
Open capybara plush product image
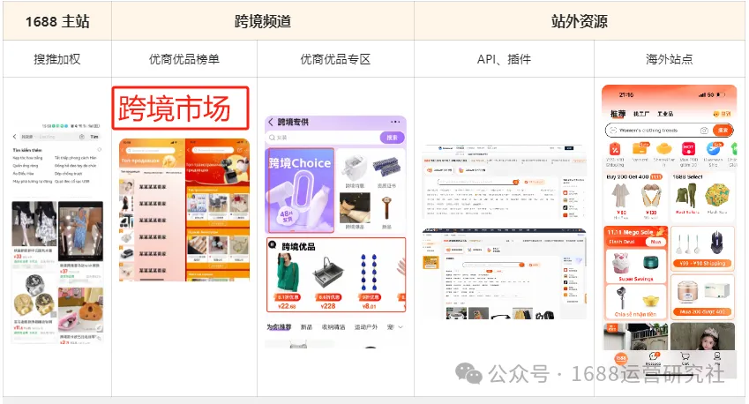click(81, 310)
